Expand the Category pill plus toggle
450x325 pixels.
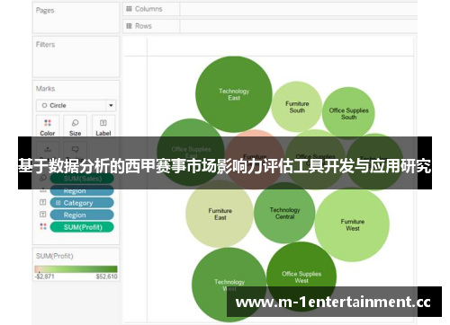pos(58,203)
